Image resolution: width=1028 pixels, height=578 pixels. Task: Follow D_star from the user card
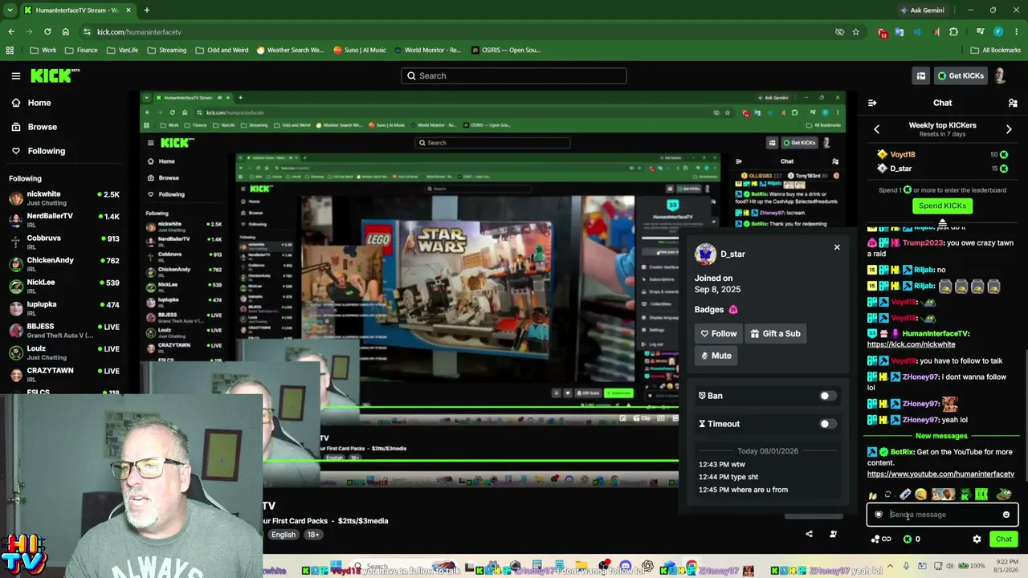coord(718,333)
